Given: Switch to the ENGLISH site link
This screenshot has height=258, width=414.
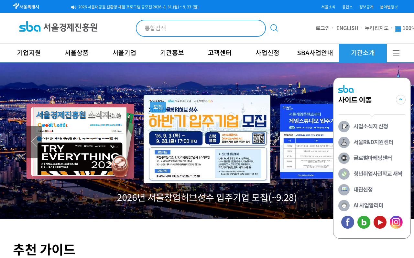Looking at the screenshot, I should pos(347,28).
